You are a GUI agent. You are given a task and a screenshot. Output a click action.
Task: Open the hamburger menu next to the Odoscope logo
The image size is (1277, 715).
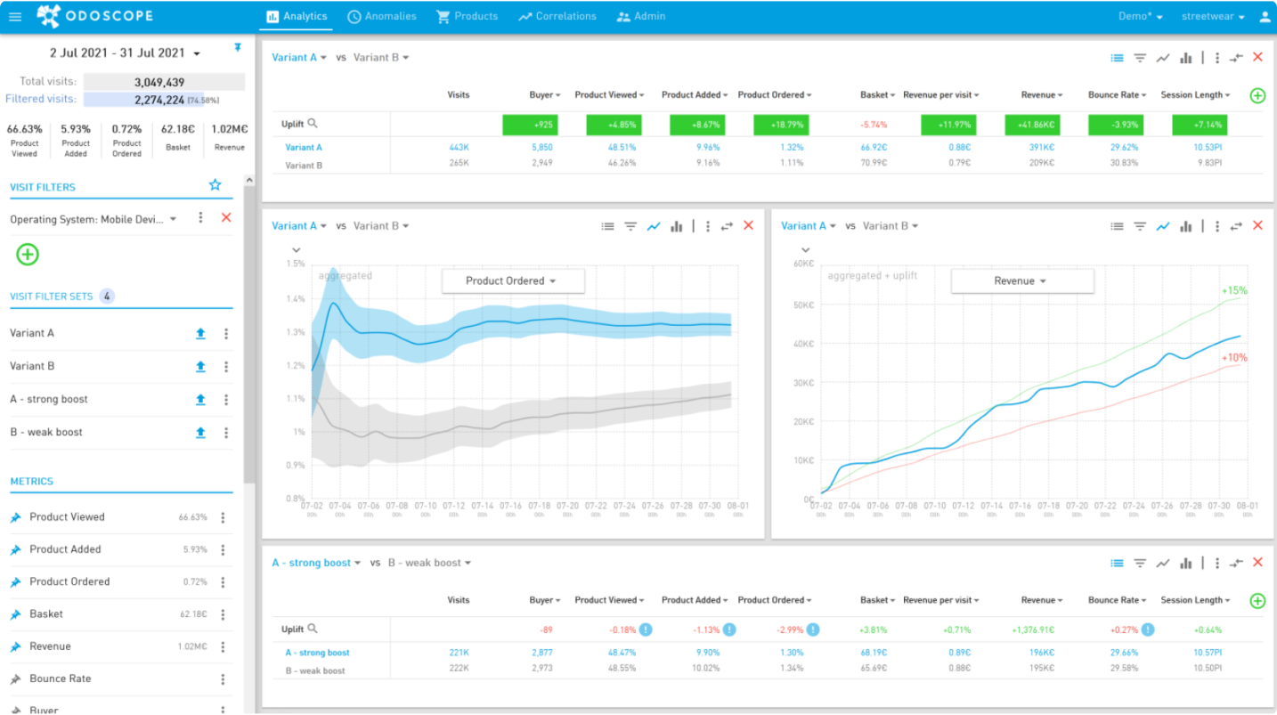(x=15, y=15)
